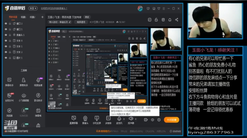Open the 手机投屏 phone casting tool
This screenshot has width=247, height=138.
pos(97,120)
